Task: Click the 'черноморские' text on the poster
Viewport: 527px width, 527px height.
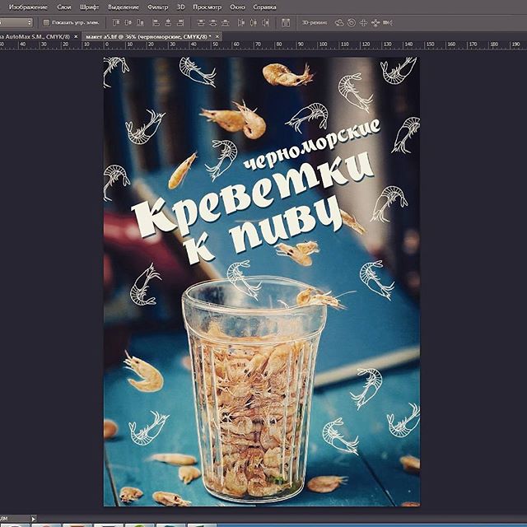Action: pyautogui.click(x=311, y=145)
